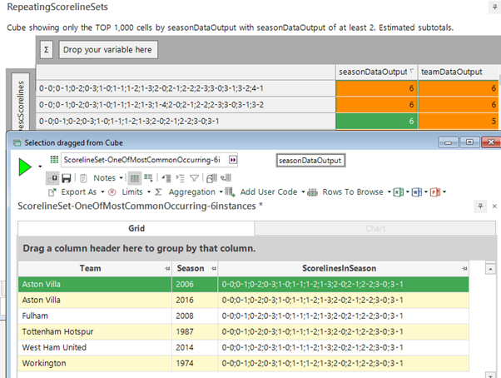Click the seasonDataOutput box in the selection window
The height and width of the screenshot is (378, 501).
coord(310,161)
